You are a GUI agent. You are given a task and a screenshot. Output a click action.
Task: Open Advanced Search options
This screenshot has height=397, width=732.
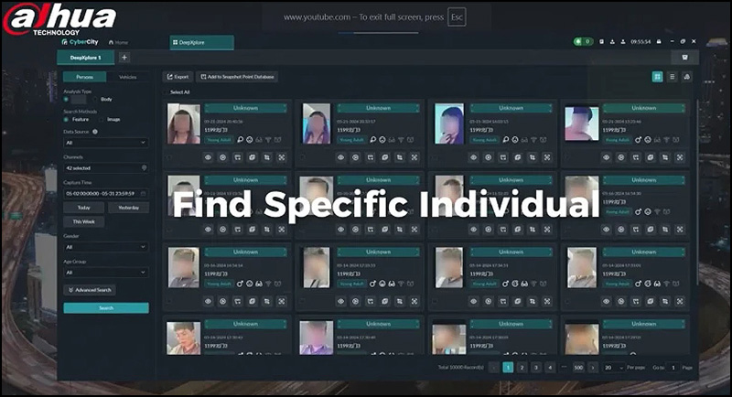[x=90, y=290]
